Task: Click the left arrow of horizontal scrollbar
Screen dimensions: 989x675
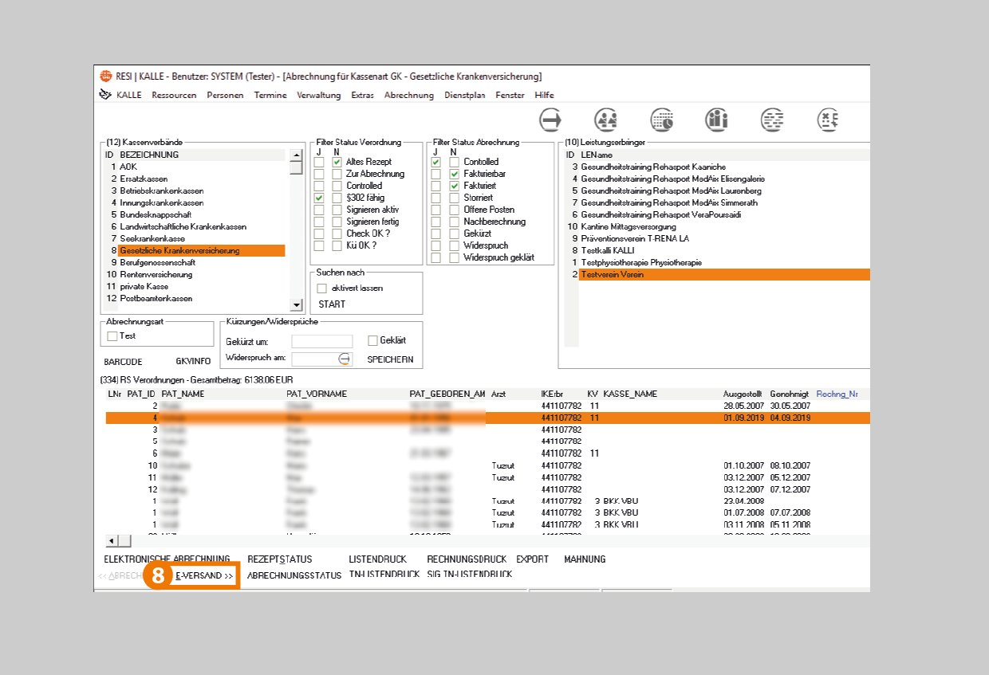Action: click(x=112, y=541)
